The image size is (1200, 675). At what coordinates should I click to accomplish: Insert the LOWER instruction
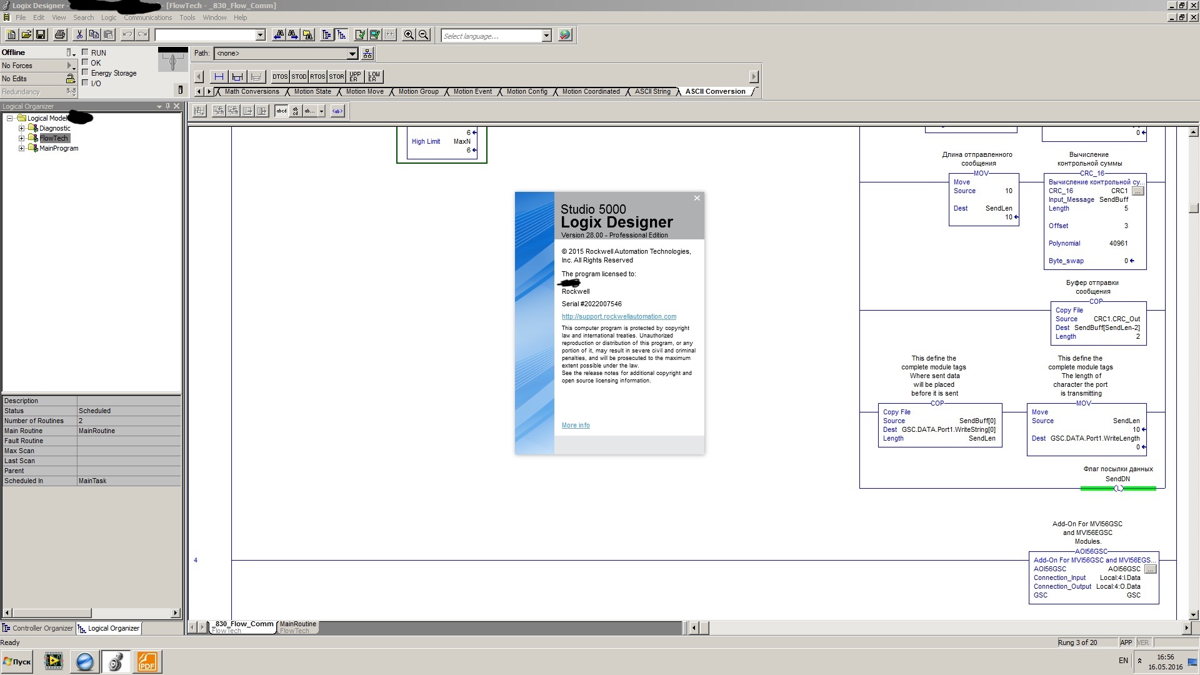374,76
